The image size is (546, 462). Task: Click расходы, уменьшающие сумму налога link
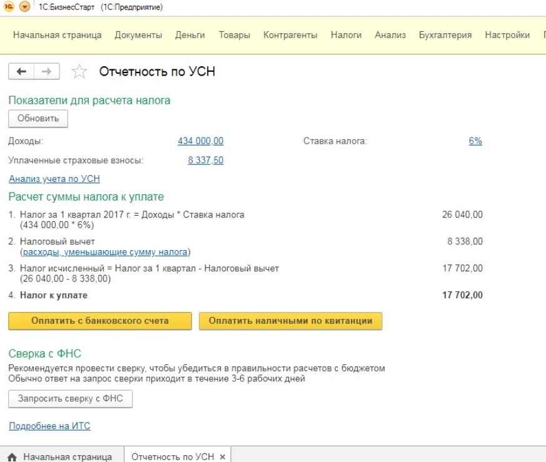click(x=105, y=253)
